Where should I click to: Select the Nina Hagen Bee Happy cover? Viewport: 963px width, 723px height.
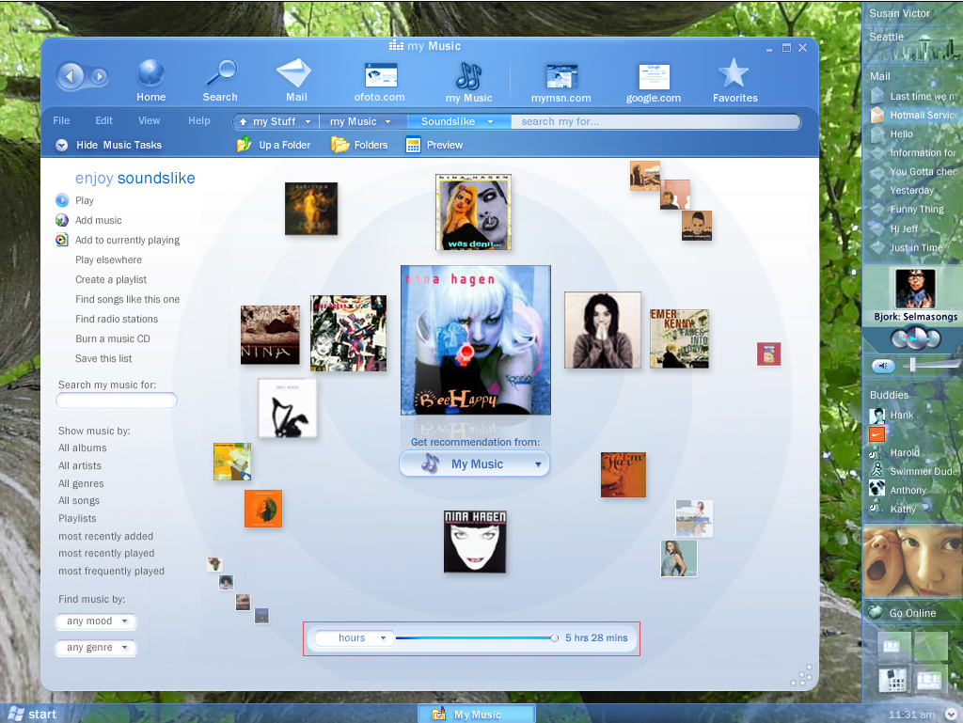click(x=475, y=340)
